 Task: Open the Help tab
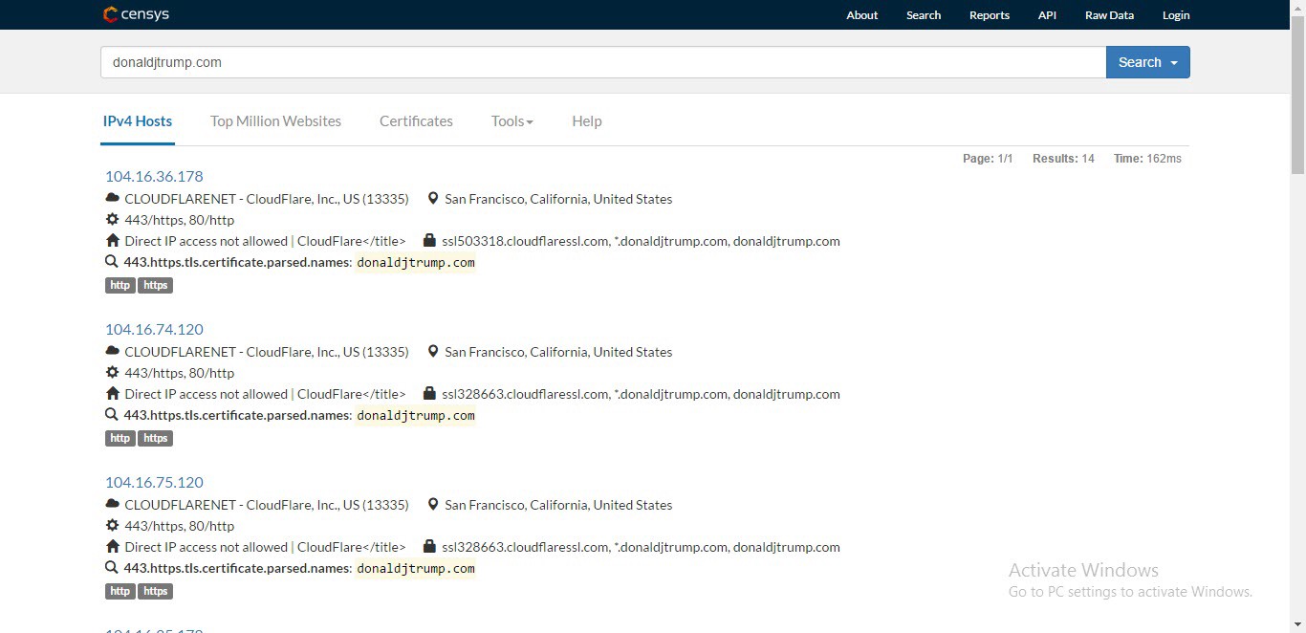tap(587, 121)
